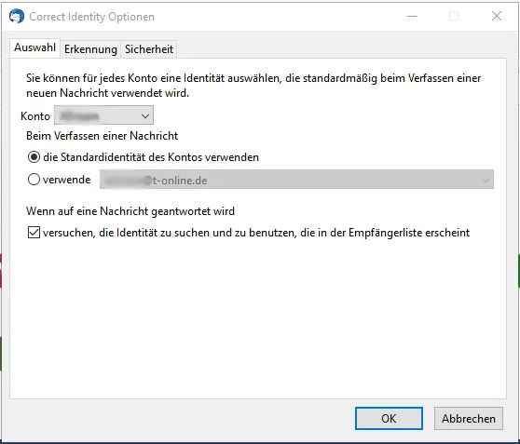The height and width of the screenshot is (444, 520).
Task: Minimize the Correct Identity Optionen window
Action: (412, 16)
